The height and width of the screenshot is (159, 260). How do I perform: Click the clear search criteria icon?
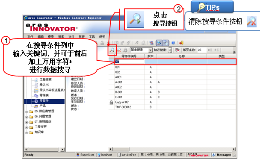click(119, 50)
